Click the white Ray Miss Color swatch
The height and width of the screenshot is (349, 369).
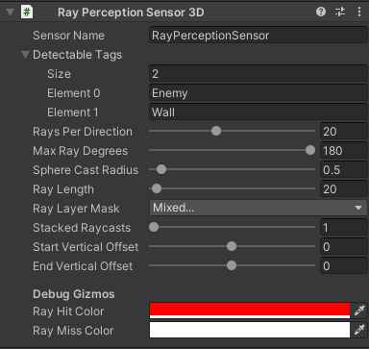click(250, 330)
